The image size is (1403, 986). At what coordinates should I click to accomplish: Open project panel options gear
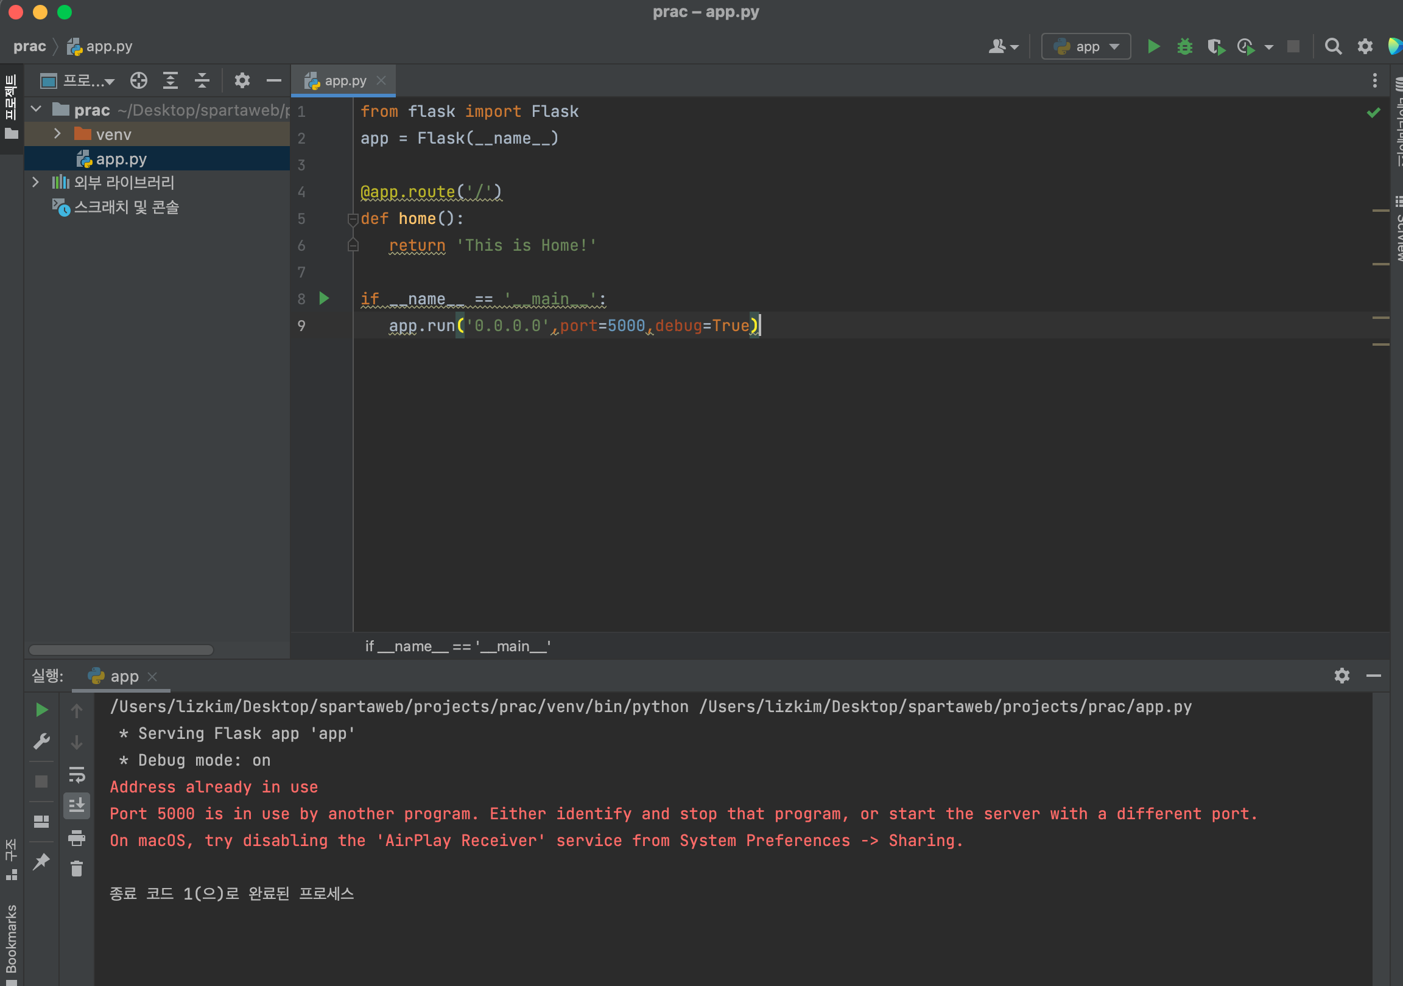[242, 80]
